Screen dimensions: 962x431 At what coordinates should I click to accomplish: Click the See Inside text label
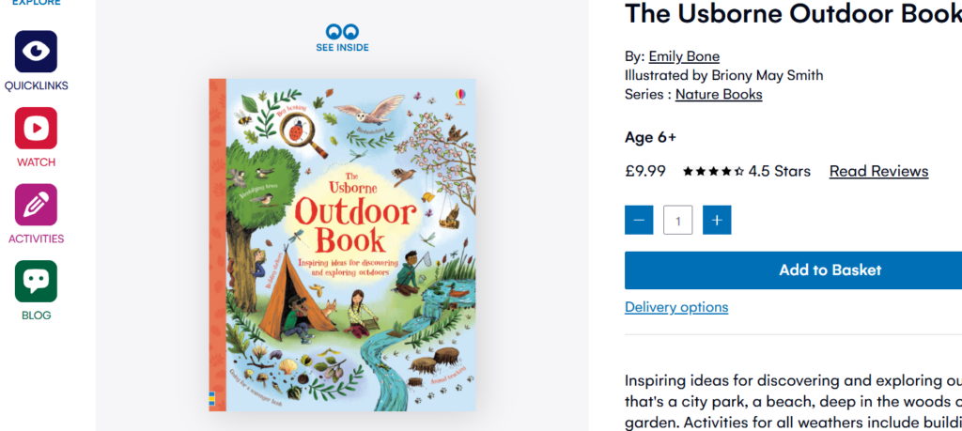pyautogui.click(x=342, y=48)
